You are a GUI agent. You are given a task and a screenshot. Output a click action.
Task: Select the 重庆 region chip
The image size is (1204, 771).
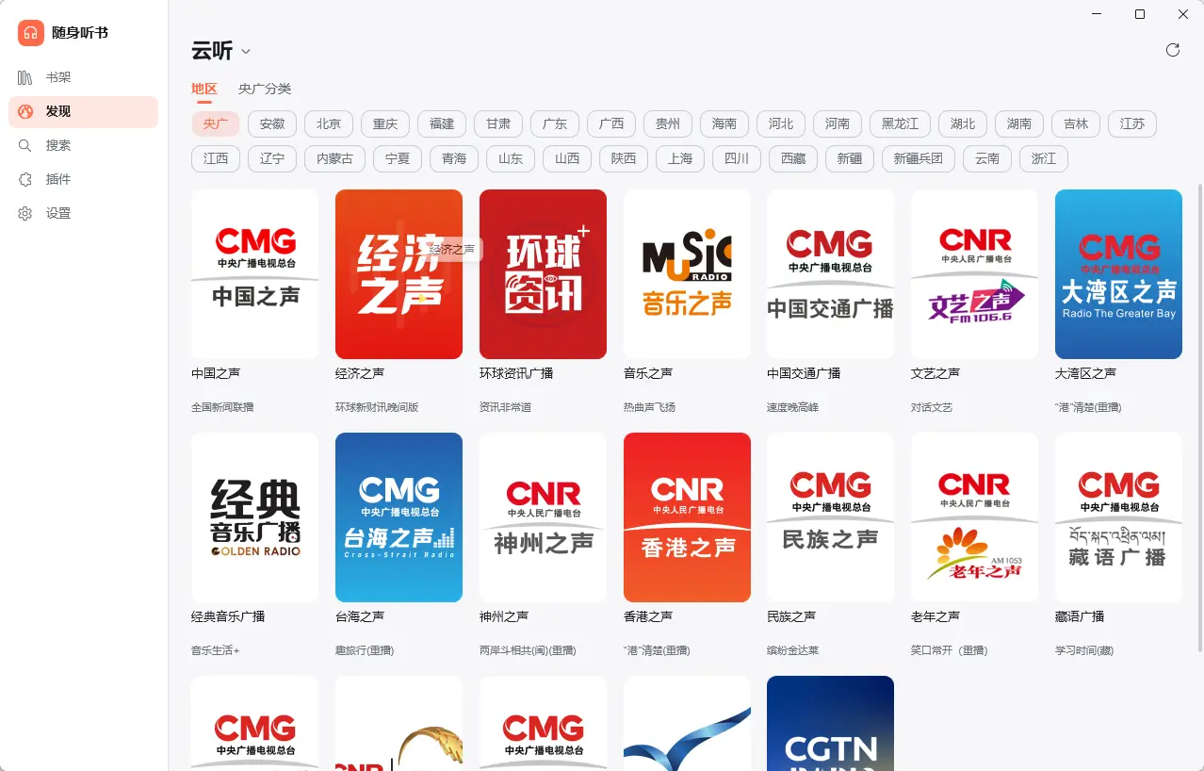pos(385,123)
